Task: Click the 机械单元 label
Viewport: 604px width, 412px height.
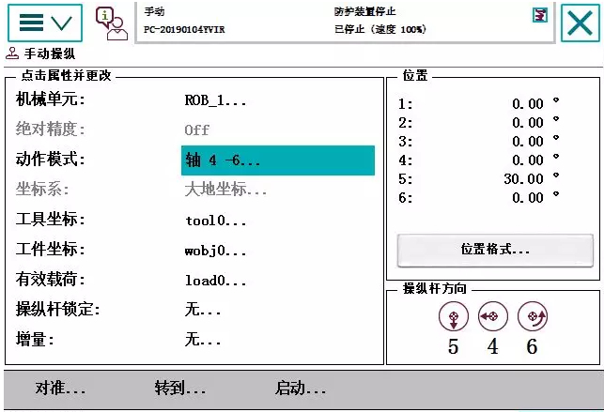Action: [x=50, y=99]
